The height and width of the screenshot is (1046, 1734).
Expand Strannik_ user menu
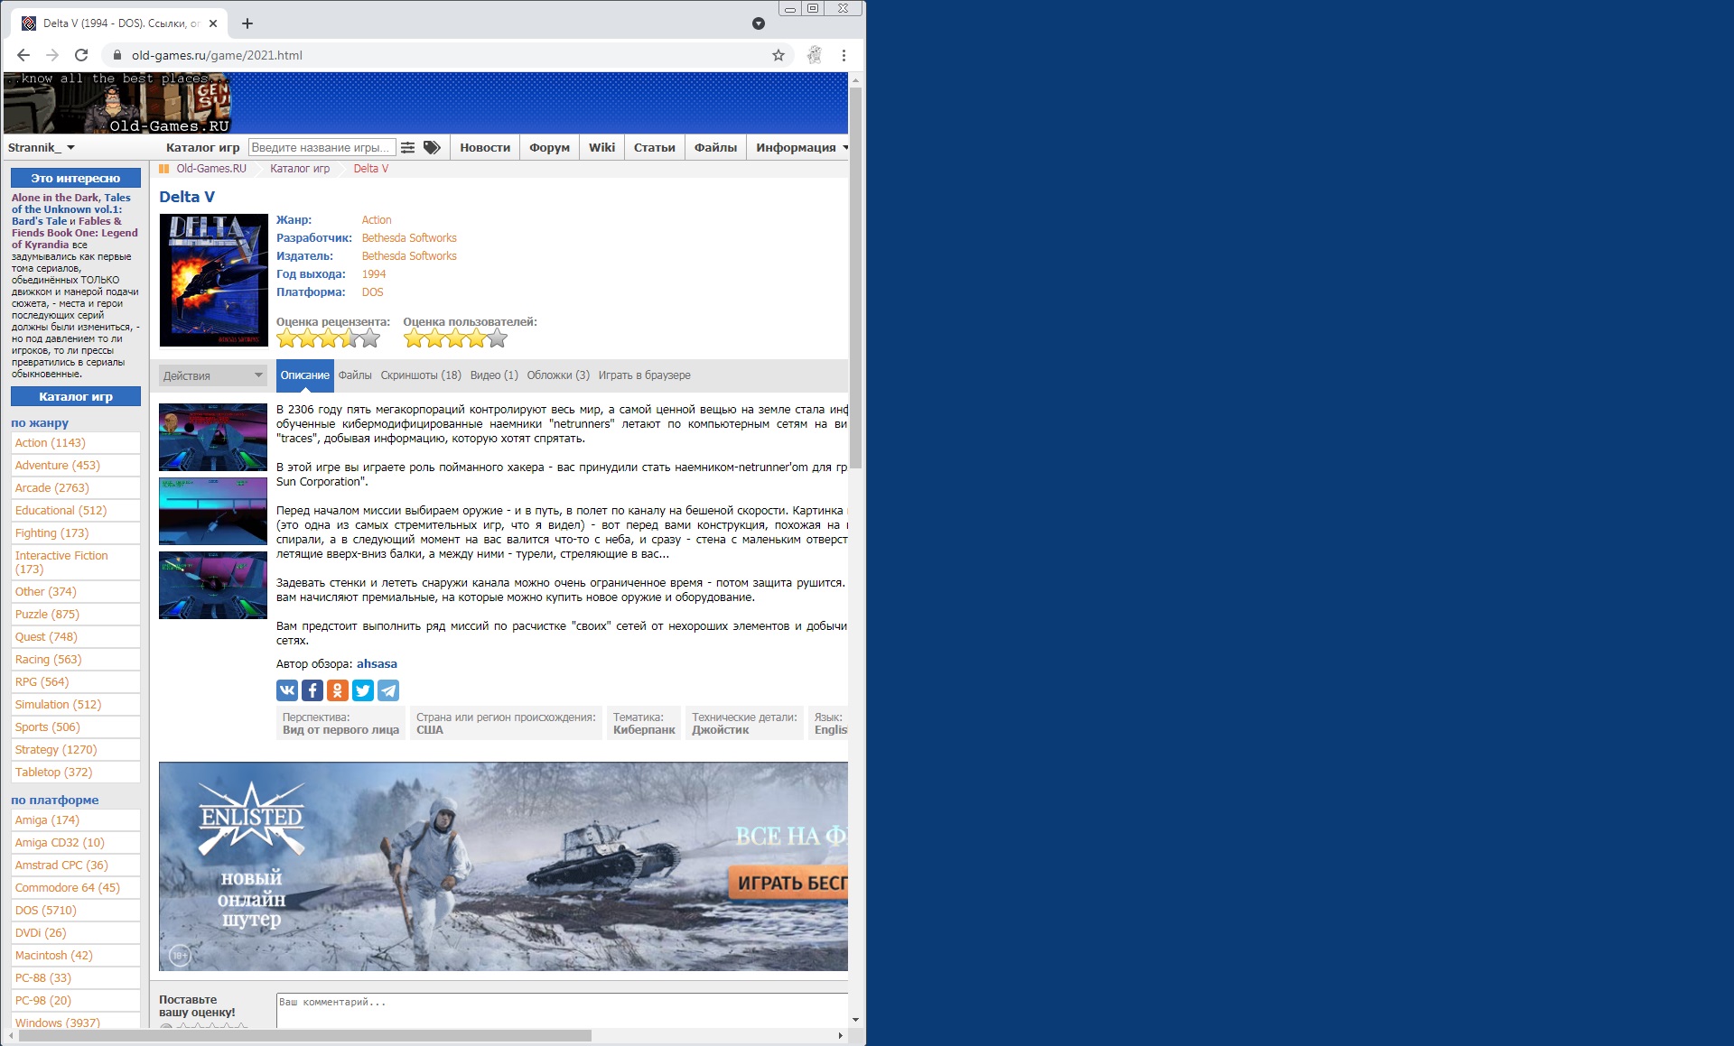[42, 147]
